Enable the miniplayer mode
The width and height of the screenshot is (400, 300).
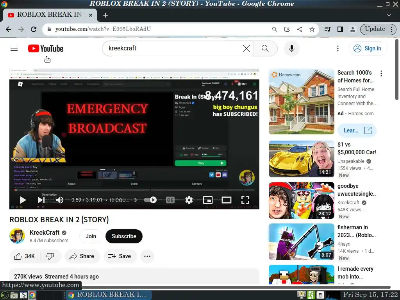pos(208,200)
